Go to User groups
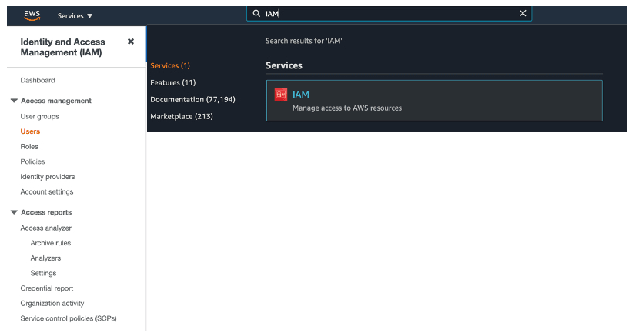The height and width of the screenshot is (336, 632). [x=39, y=116]
